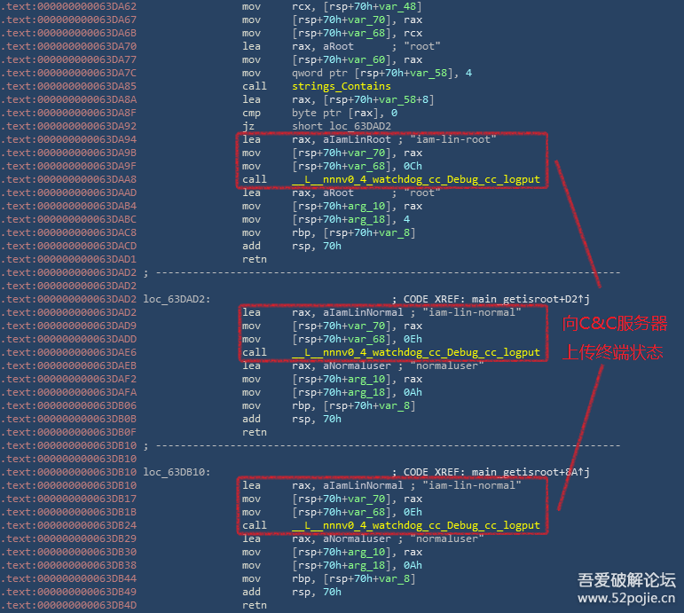Viewport: 684px width, 613px height.
Task: Open the main_getisroot+D2 cross-reference
Action: point(531,299)
